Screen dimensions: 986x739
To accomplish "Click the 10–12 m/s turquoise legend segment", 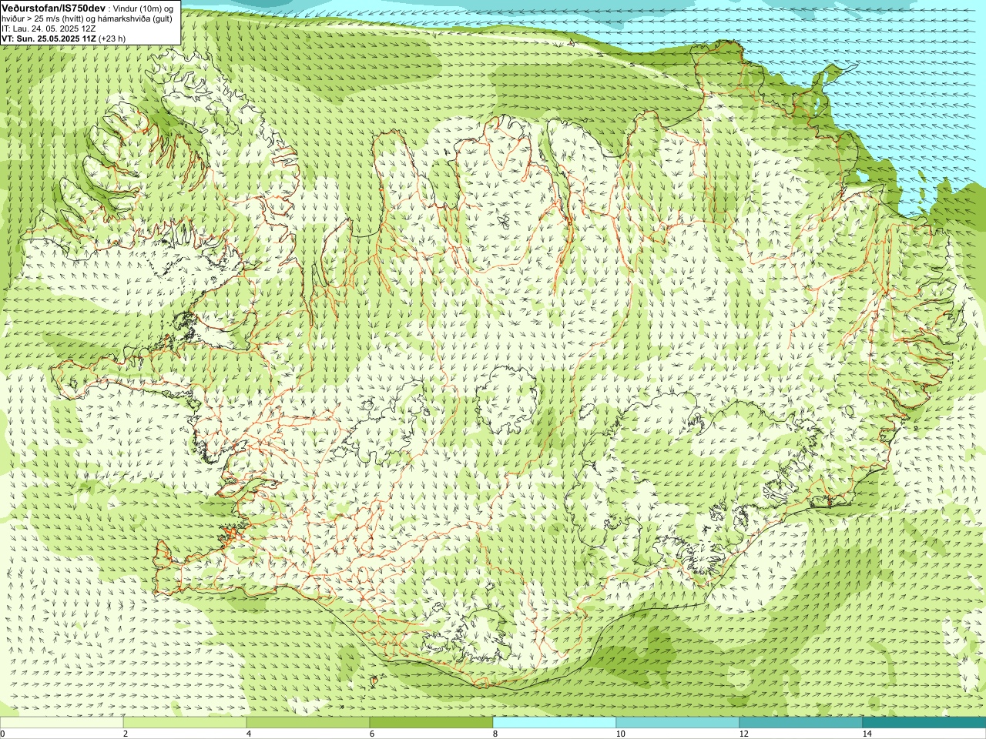I will (x=678, y=723).
